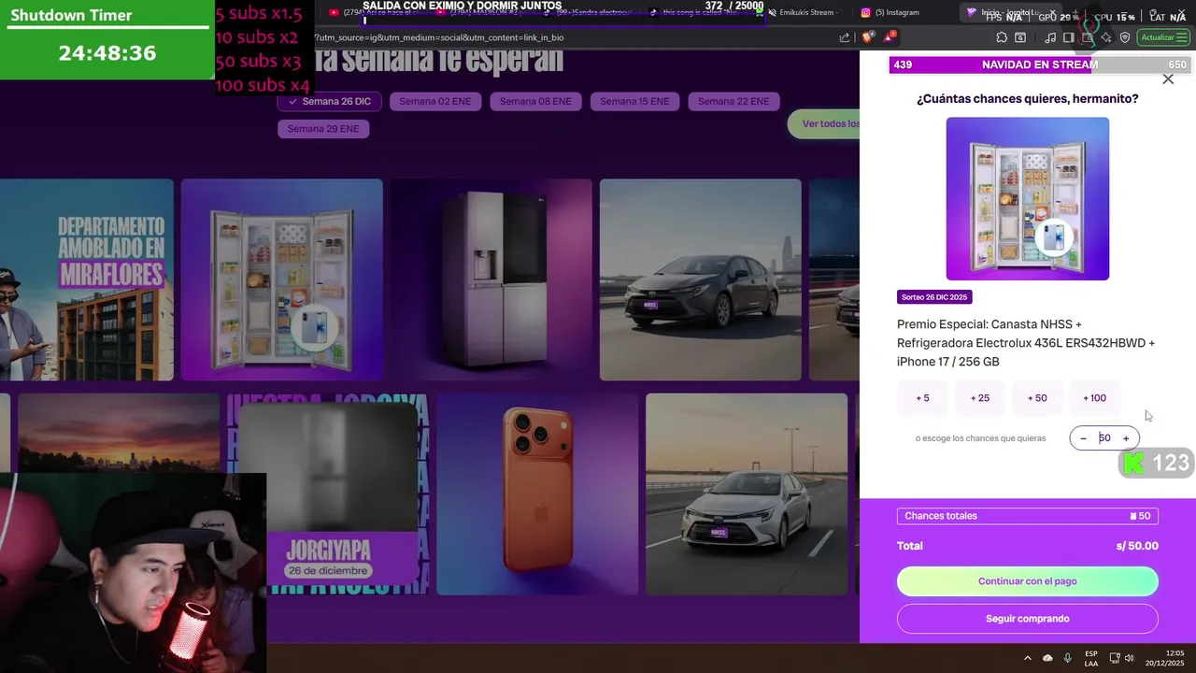Click the prize image in the side panel

(x=1028, y=199)
